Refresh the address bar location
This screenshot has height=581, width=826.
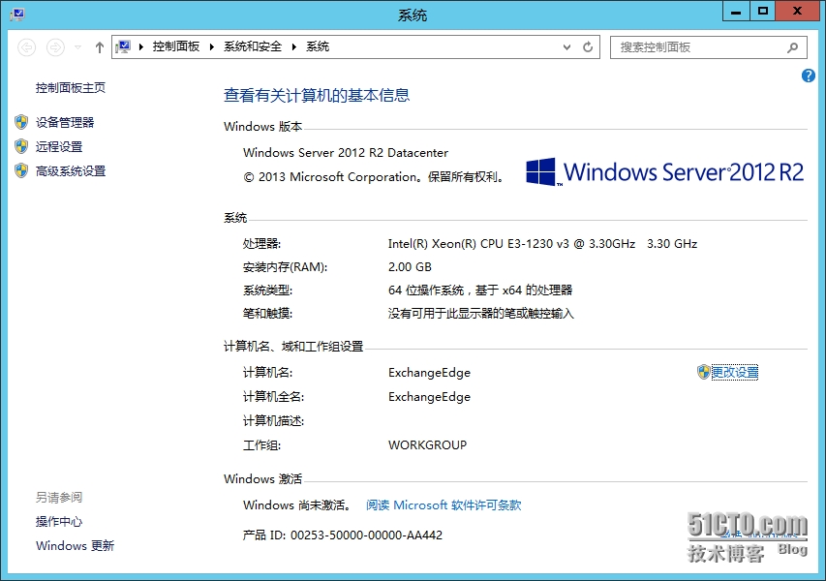588,46
